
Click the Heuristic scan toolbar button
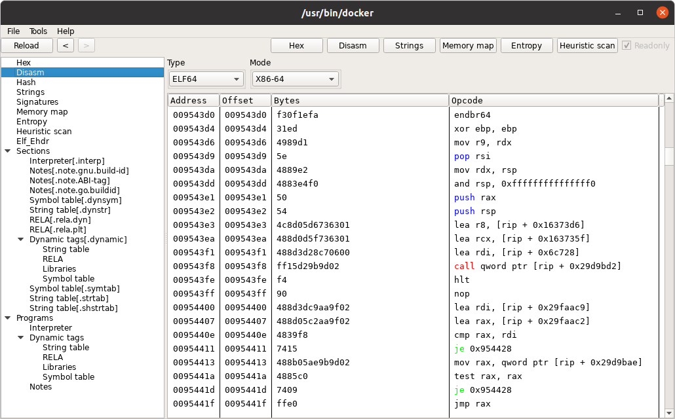pyautogui.click(x=587, y=46)
